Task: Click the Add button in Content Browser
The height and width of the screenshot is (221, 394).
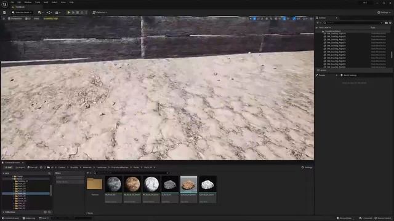Action: coord(8,168)
